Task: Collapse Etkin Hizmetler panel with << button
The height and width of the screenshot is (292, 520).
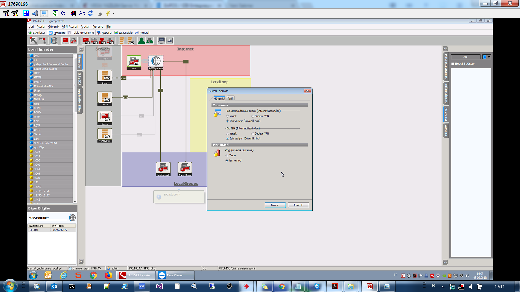Action: pyautogui.click(x=81, y=49)
